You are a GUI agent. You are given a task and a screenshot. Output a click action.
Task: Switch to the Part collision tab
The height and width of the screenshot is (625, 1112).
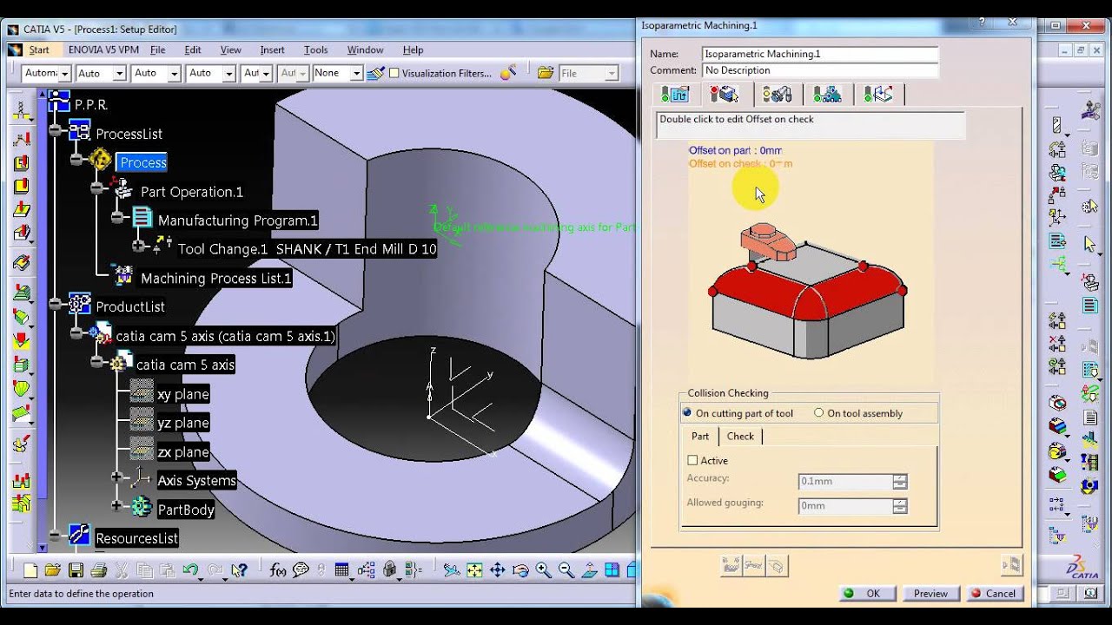[x=700, y=437]
